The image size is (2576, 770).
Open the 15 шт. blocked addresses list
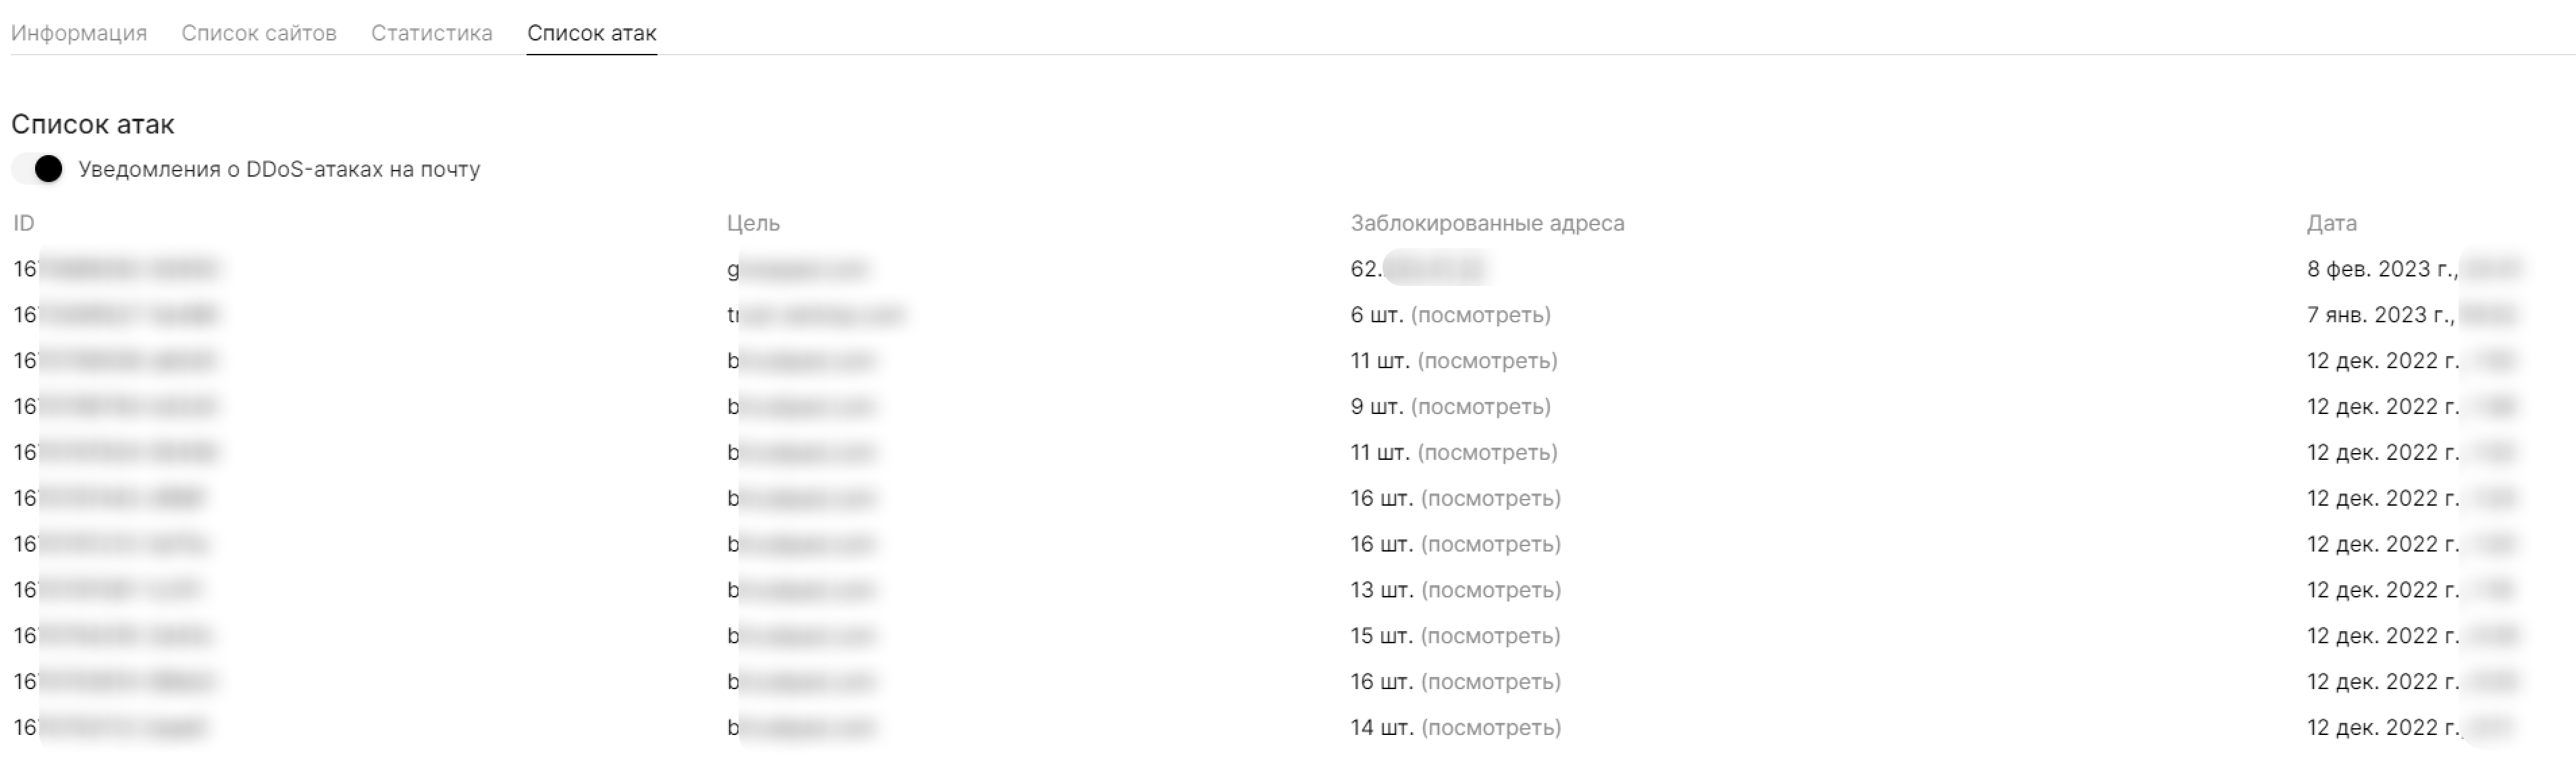point(1490,636)
